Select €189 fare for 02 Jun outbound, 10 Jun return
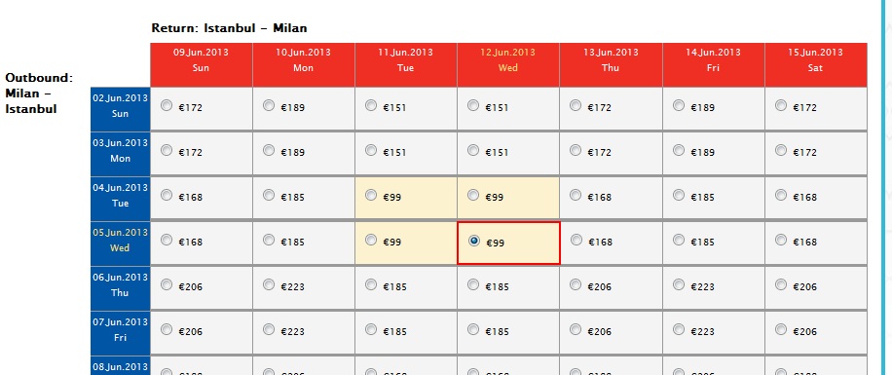This screenshot has width=892, height=375. [269, 105]
